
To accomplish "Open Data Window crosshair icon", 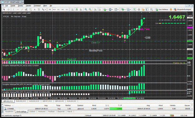I will point(139,9).
